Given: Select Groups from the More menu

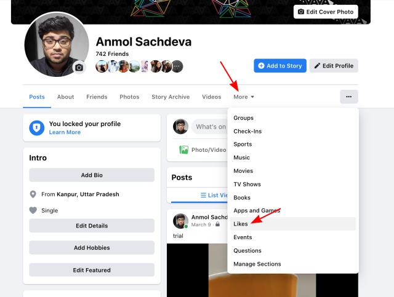Looking at the screenshot, I should click(x=293, y=118).
